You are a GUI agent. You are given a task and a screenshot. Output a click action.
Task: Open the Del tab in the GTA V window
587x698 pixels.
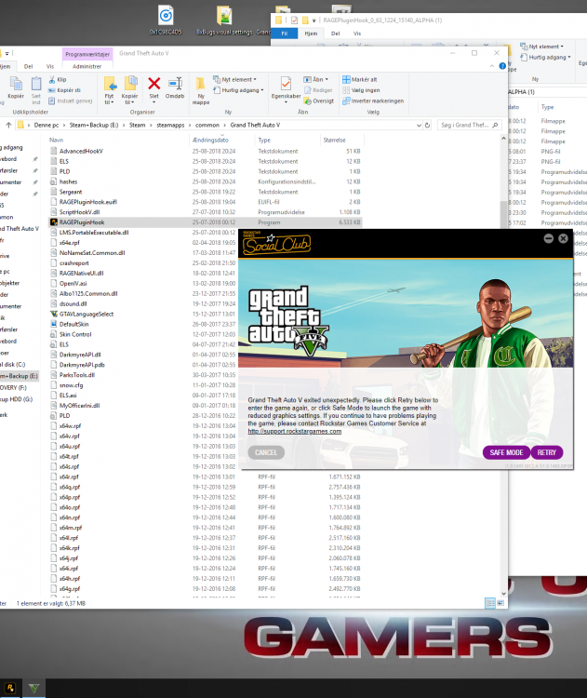coord(29,66)
